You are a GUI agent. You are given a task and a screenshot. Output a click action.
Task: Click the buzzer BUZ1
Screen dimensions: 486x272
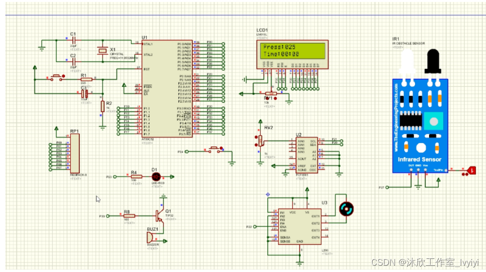[x=150, y=238]
